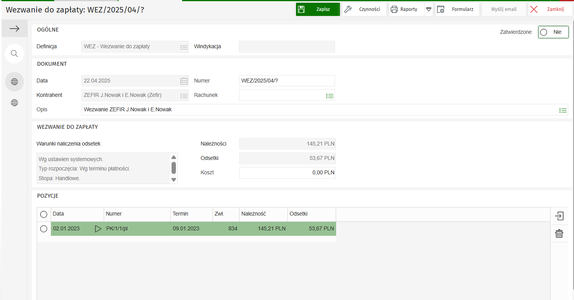The height and width of the screenshot is (300, 574).
Task: Select all rows via header circle checkbox
Action: point(44,214)
